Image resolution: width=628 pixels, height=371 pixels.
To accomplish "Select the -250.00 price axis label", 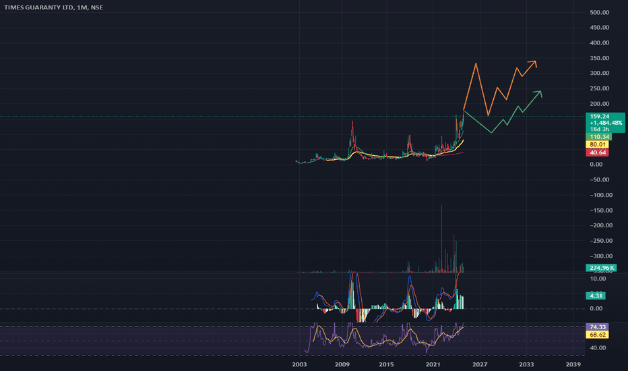I will coord(601,241).
